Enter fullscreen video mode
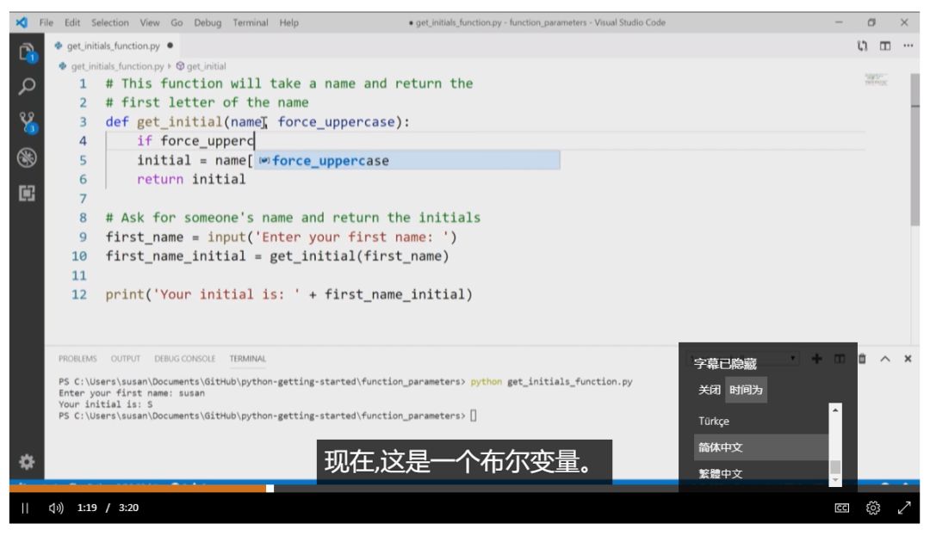930x536 pixels. tap(904, 508)
